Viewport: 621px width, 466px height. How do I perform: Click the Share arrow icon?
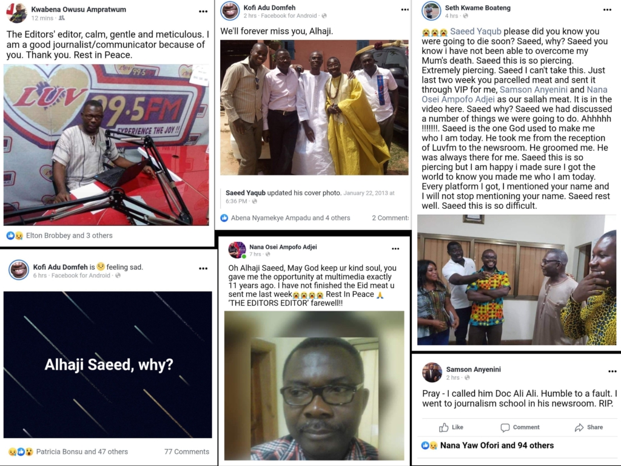tap(579, 427)
